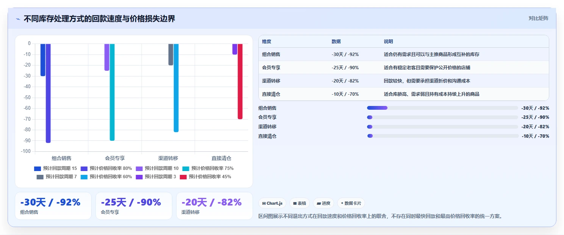Toggle the 预计回款周期 15 legend item
This screenshot has width=564, height=235.
(x=55, y=168)
